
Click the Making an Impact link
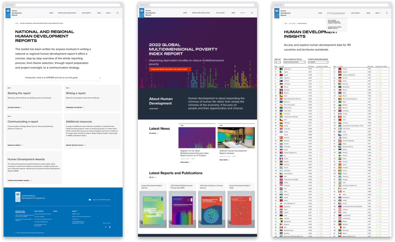coord(15,145)
